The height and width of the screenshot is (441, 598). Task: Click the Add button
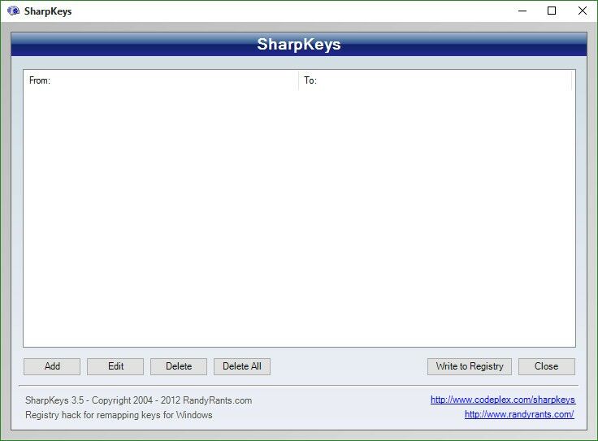[52, 366]
